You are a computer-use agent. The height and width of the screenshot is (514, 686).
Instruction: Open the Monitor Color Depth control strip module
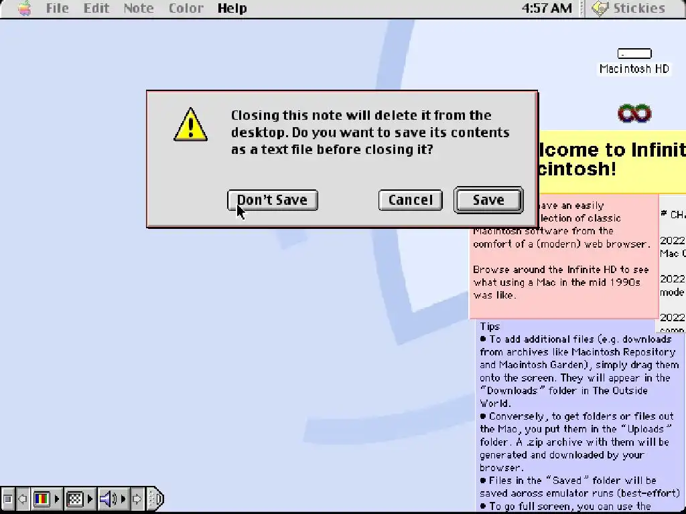pyautogui.click(x=42, y=499)
